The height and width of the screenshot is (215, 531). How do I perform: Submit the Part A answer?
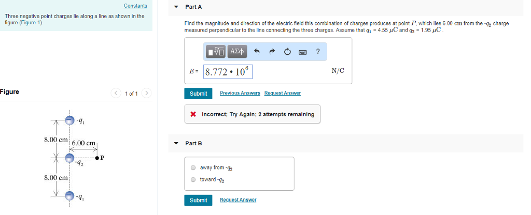(x=199, y=94)
